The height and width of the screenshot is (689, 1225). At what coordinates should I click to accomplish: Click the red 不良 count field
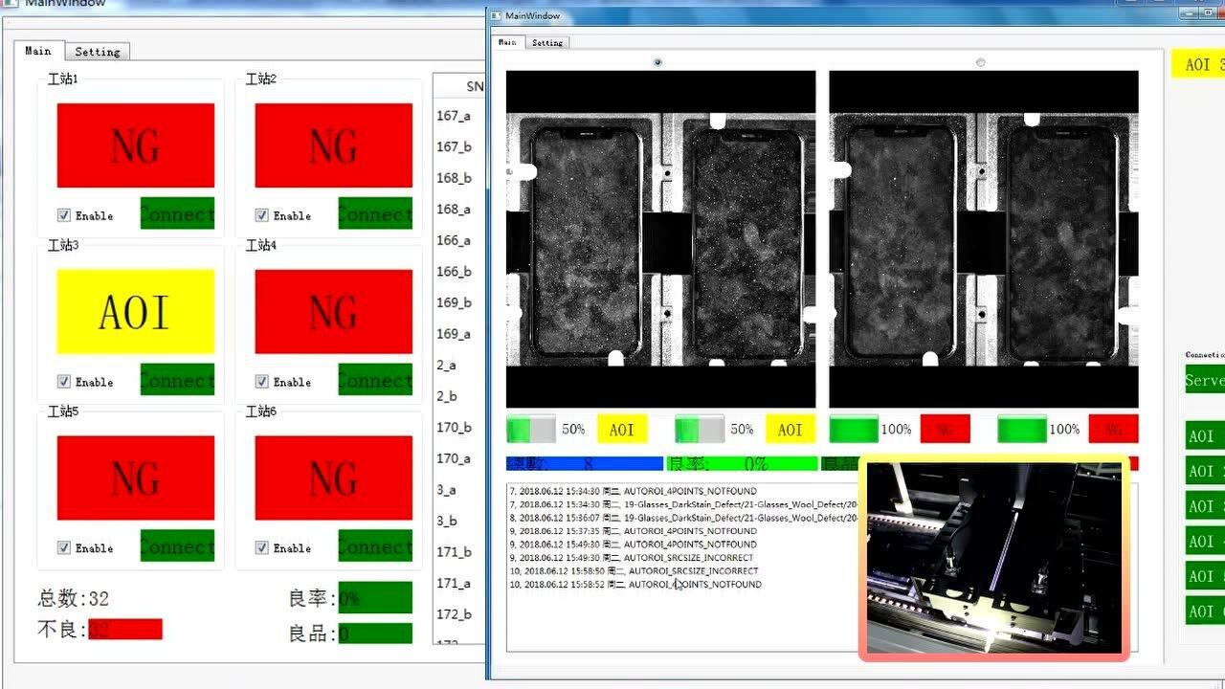(125, 629)
